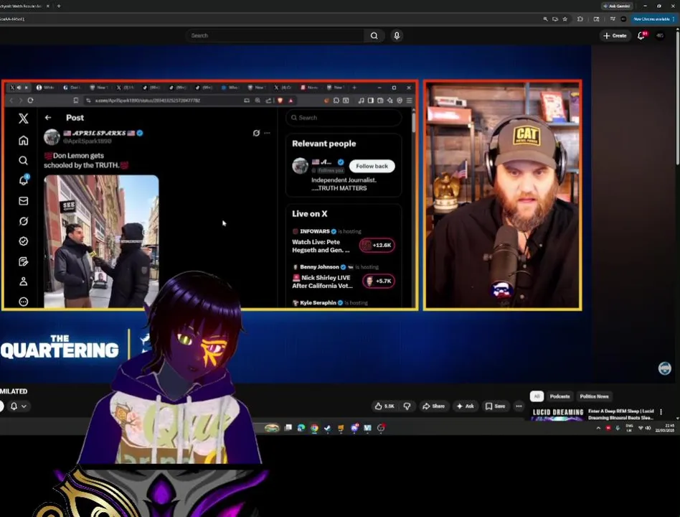Open the Kyle Seraphin hosting entry
This screenshot has width=680, height=517.
tap(329, 303)
